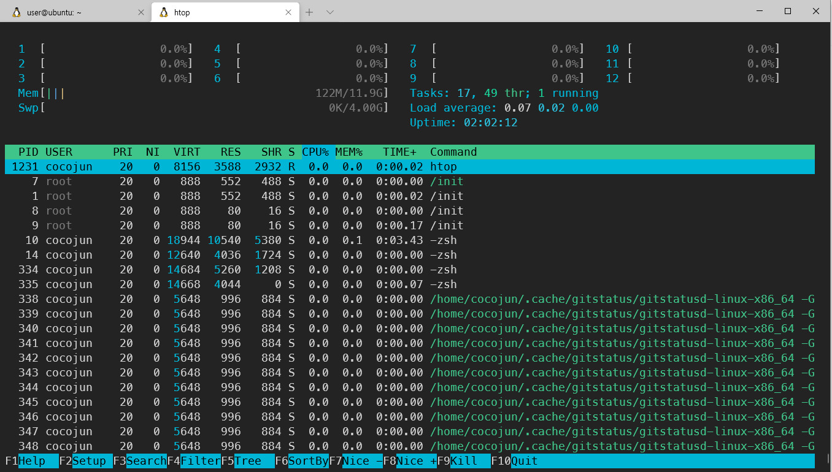Viewport: 832px width, 472px height.
Task: Click the Command column header
Action: [x=453, y=152]
